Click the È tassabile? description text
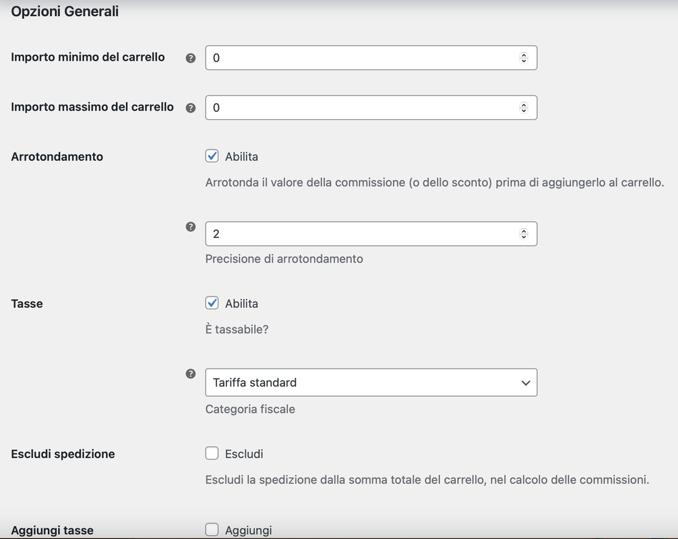Image resolution: width=678 pixels, height=539 pixels. [237, 329]
